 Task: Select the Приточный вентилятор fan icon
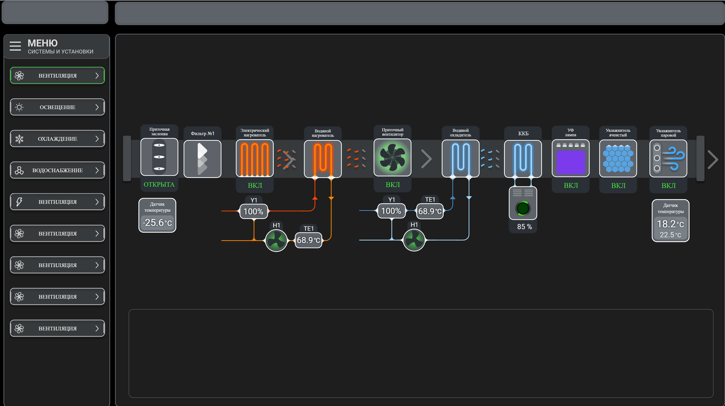(393, 157)
